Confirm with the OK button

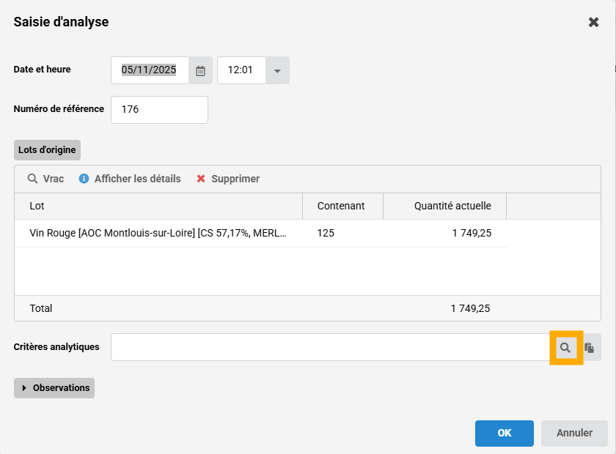pos(504,433)
